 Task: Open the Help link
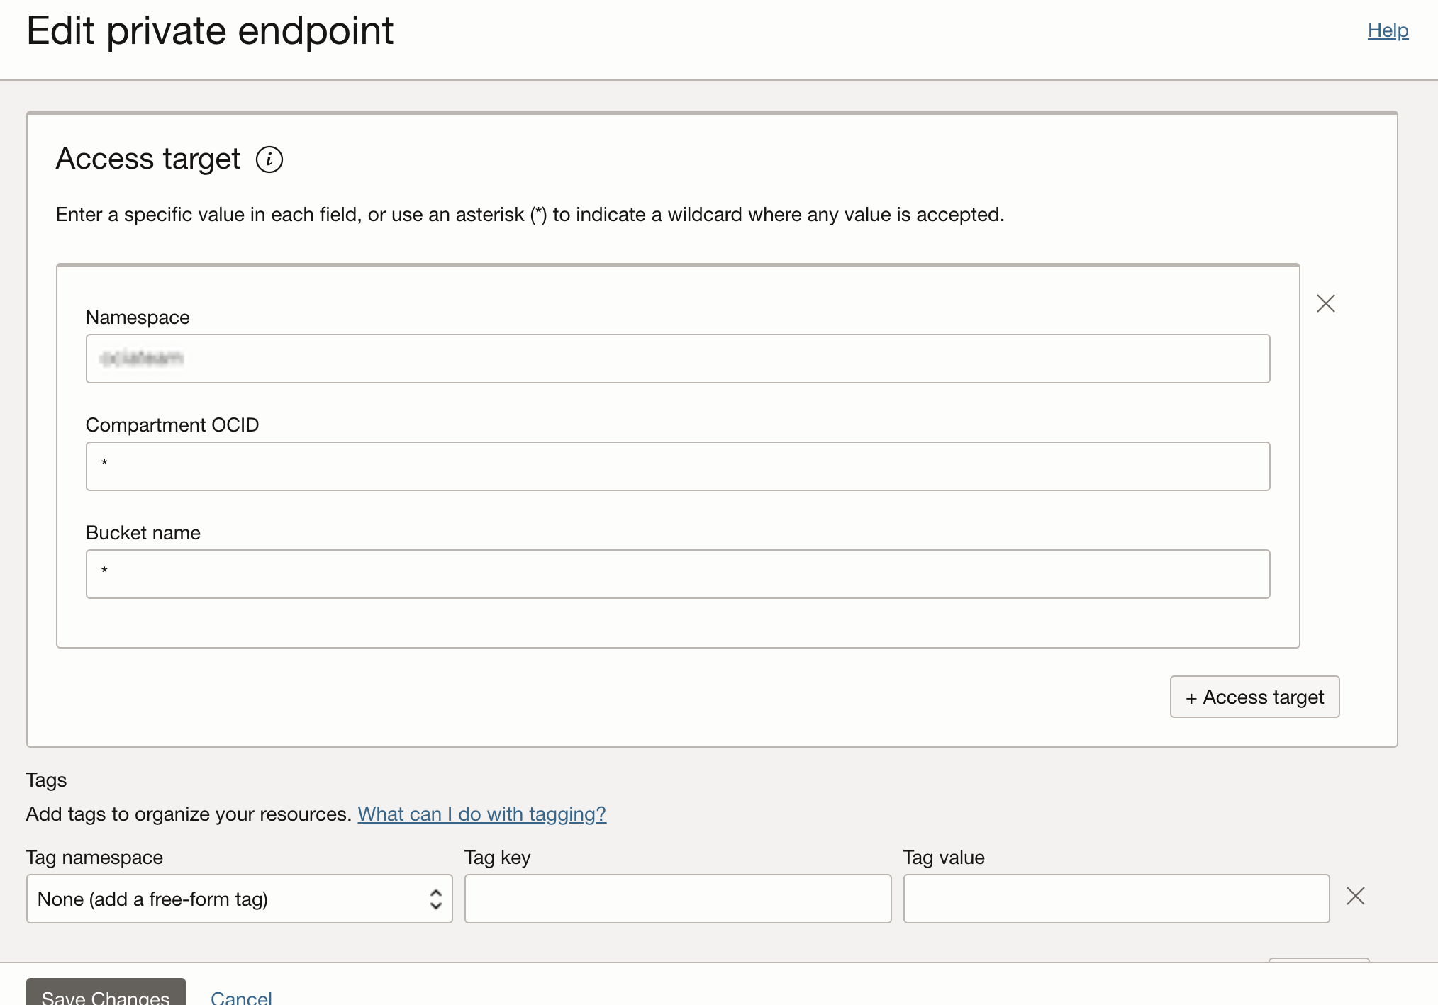[x=1387, y=30]
